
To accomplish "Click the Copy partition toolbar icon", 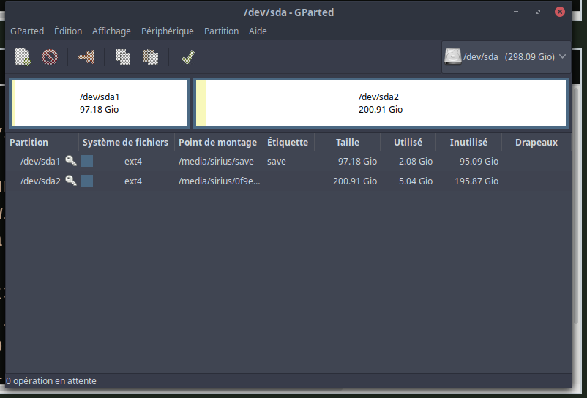I will coord(123,57).
